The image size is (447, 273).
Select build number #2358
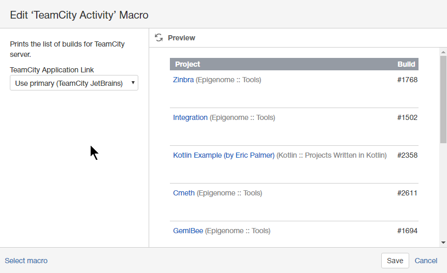coord(407,155)
